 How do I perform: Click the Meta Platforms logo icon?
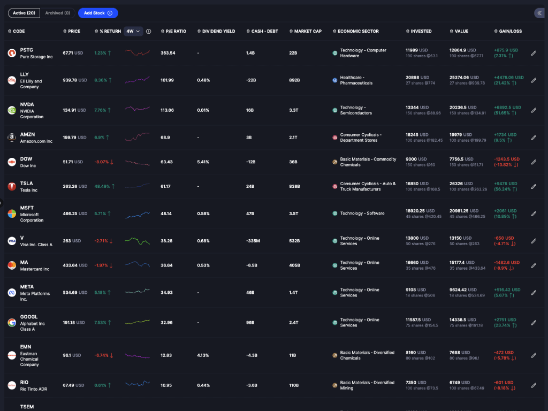pyautogui.click(x=12, y=293)
